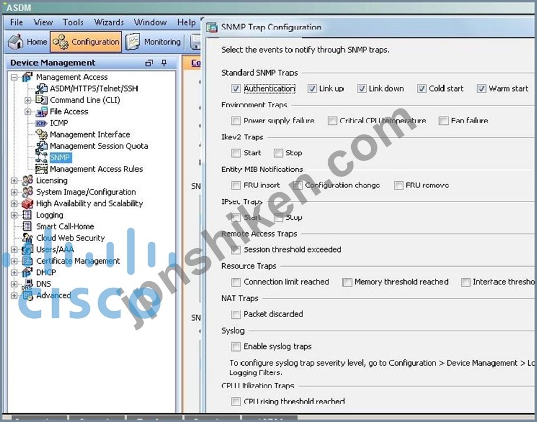Open Management Session Quota entry
537x422 pixels.
[99, 146]
